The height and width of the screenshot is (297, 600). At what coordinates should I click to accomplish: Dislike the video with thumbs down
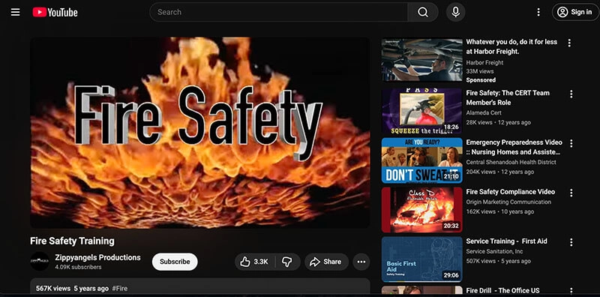pos(287,262)
